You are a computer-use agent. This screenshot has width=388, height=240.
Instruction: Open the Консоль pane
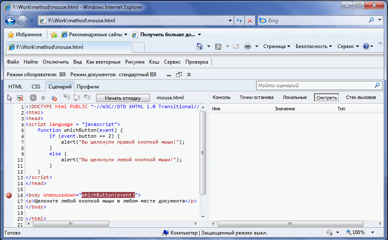[222, 98]
